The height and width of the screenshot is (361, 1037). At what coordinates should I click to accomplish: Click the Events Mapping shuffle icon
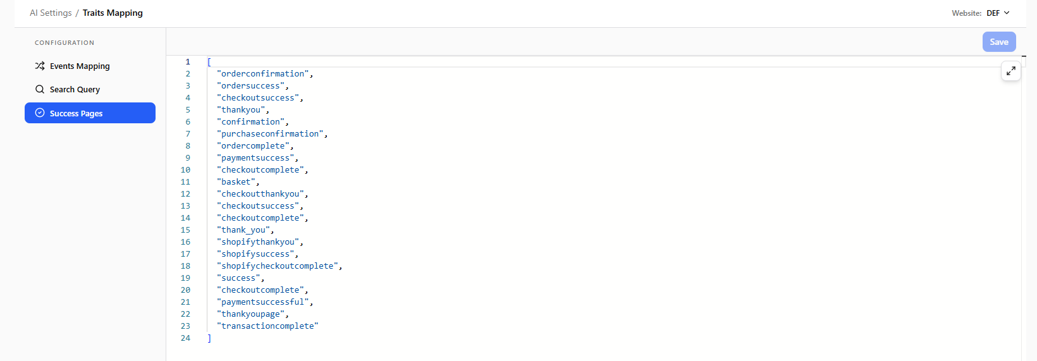[40, 66]
